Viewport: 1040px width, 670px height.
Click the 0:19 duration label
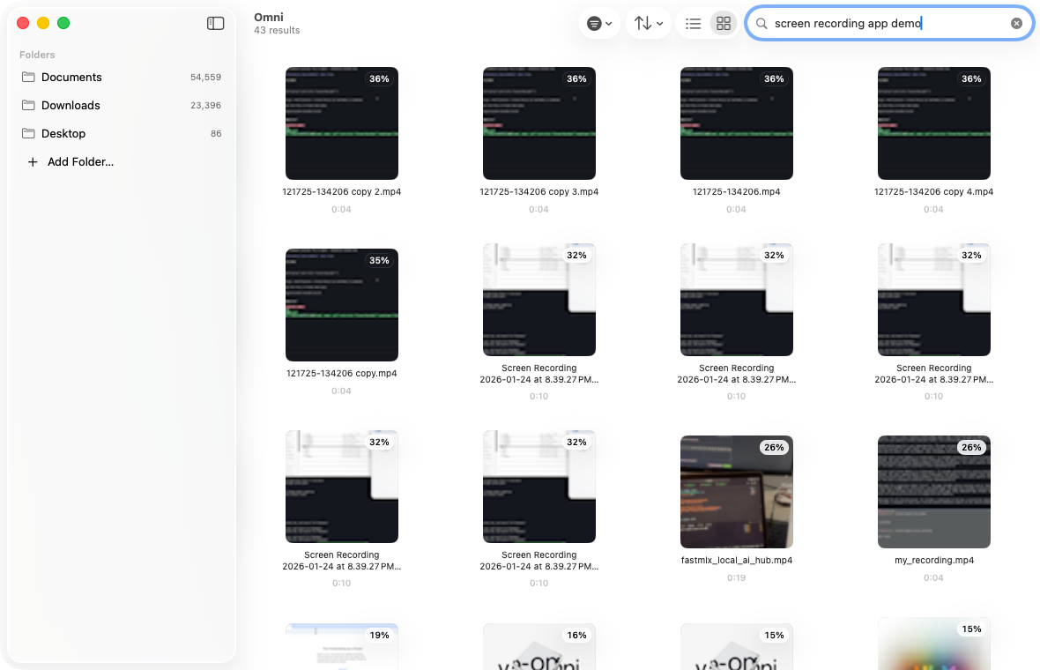coord(736,577)
